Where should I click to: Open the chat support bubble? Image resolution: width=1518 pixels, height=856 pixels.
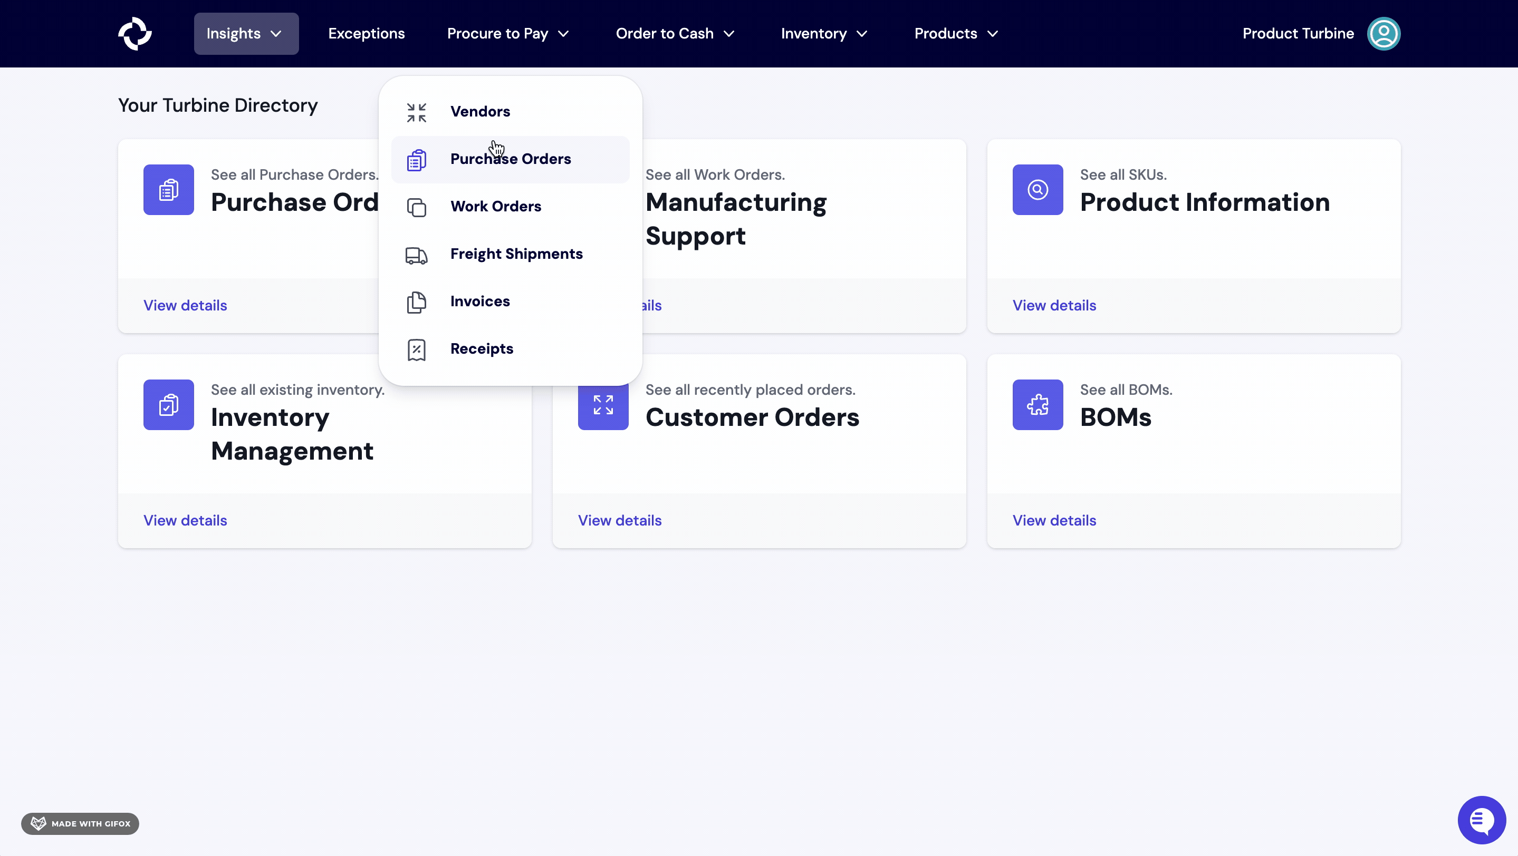pyautogui.click(x=1481, y=820)
